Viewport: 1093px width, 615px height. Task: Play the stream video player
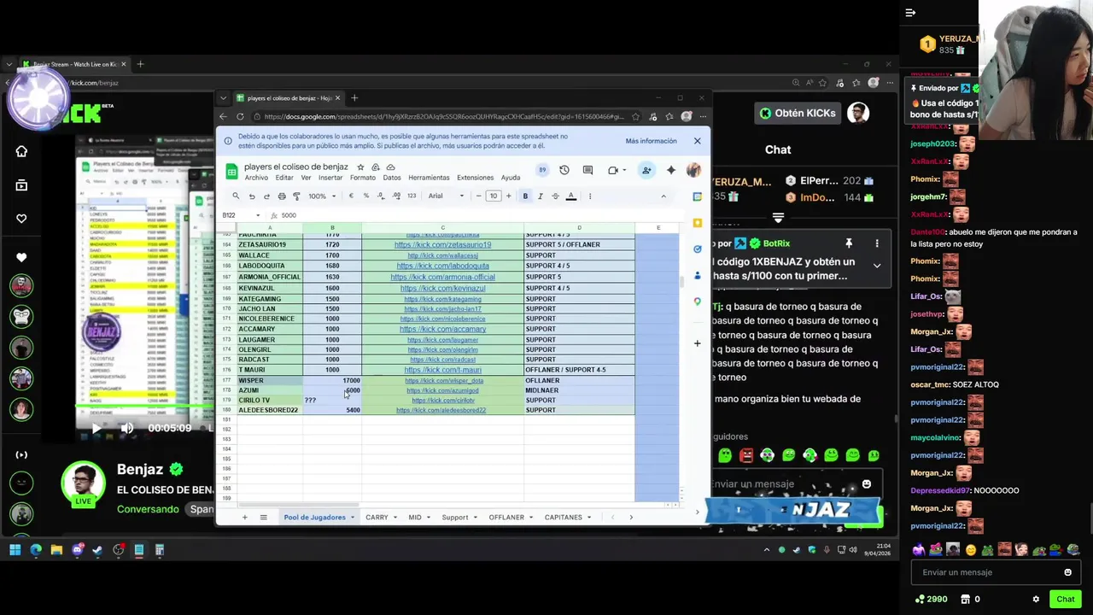pos(96,428)
